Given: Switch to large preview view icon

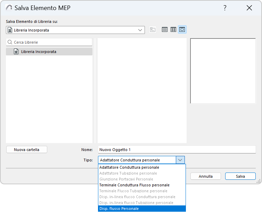Looking at the screenshot, I should 182,30.
